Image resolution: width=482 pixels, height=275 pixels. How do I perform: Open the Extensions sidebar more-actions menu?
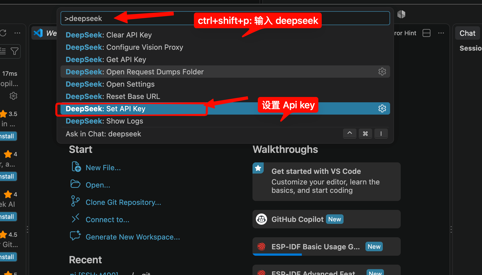(x=17, y=33)
